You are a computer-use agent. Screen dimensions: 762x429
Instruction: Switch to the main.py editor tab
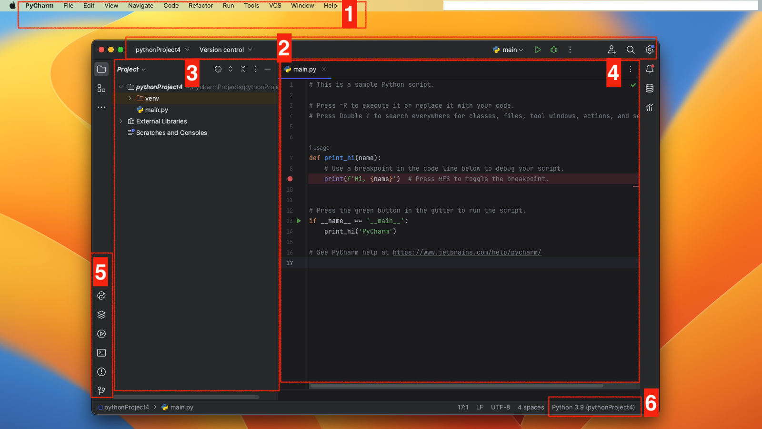point(304,69)
